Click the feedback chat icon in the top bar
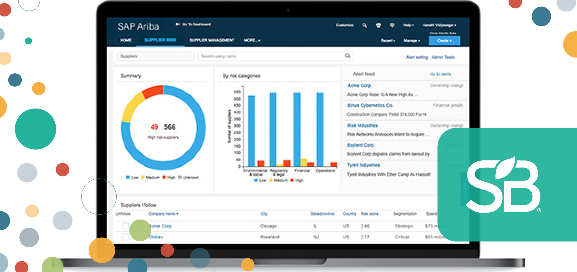Screen dimensions: 577x272 click(x=392, y=25)
